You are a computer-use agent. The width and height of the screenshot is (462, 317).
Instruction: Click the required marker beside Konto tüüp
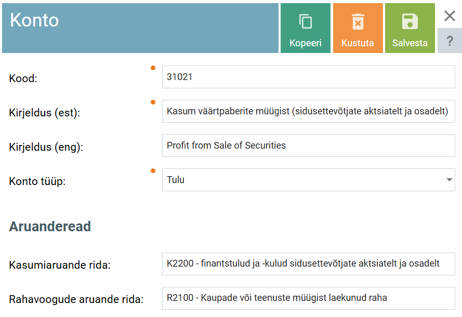tap(153, 171)
